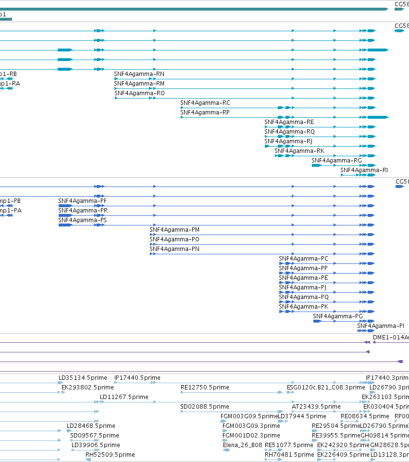Select the RH52509.5prime EST label

[110, 455]
